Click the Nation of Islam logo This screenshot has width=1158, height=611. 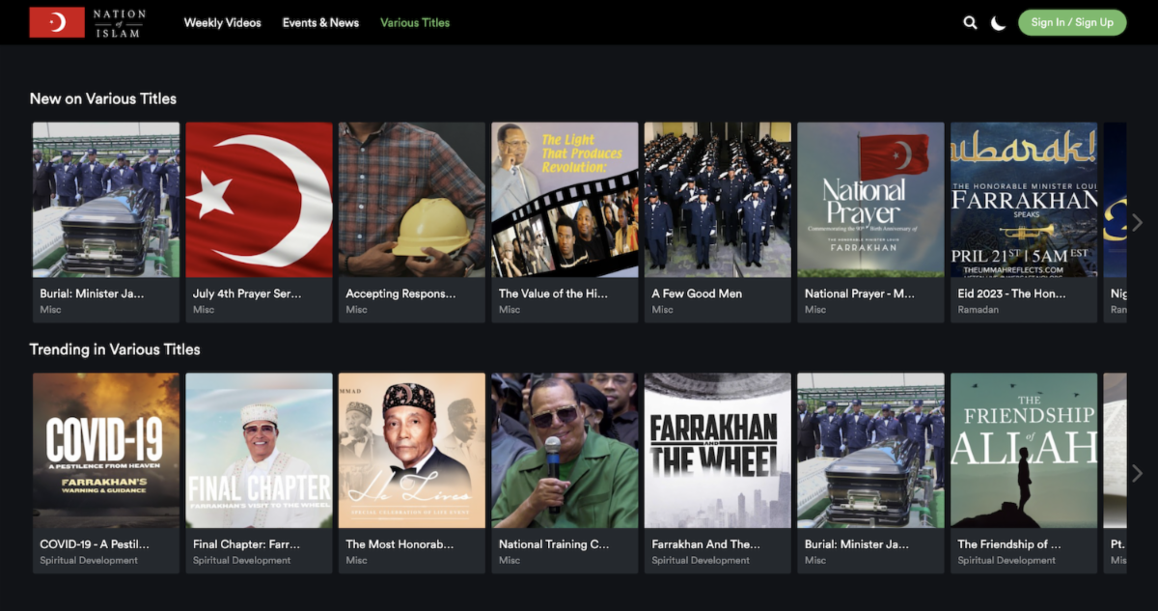click(88, 22)
